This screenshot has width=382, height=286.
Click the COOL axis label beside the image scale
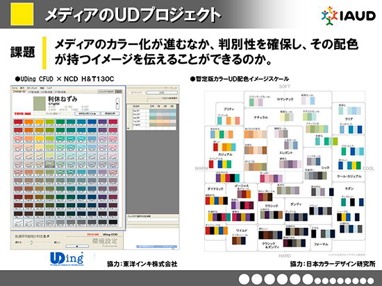coord(368,168)
